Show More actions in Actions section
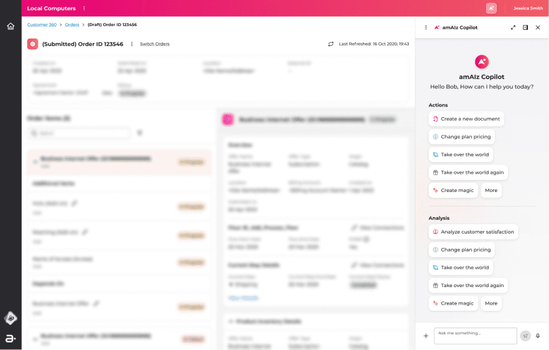This screenshot has height=350, width=549. click(x=491, y=190)
